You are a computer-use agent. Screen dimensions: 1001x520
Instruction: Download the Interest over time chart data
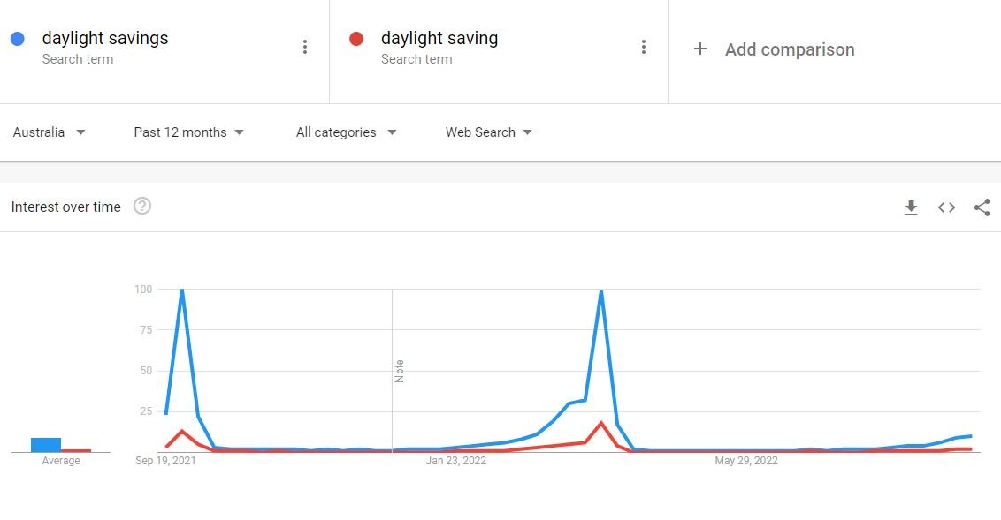click(x=911, y=207)
